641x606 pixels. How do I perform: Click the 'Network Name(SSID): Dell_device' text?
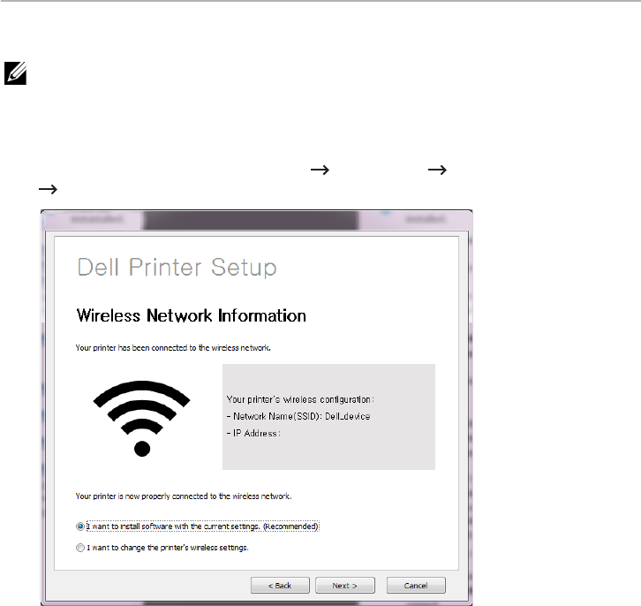(x=298, y=416)
